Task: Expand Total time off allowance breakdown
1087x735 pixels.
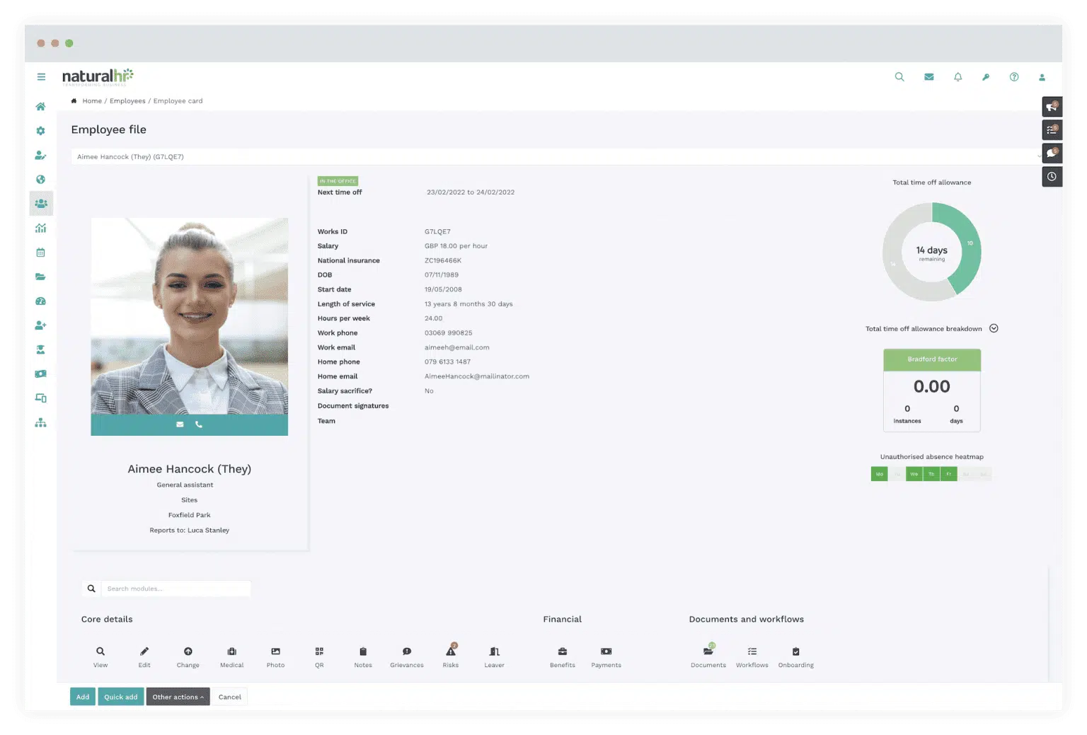Action: [994, 328]
